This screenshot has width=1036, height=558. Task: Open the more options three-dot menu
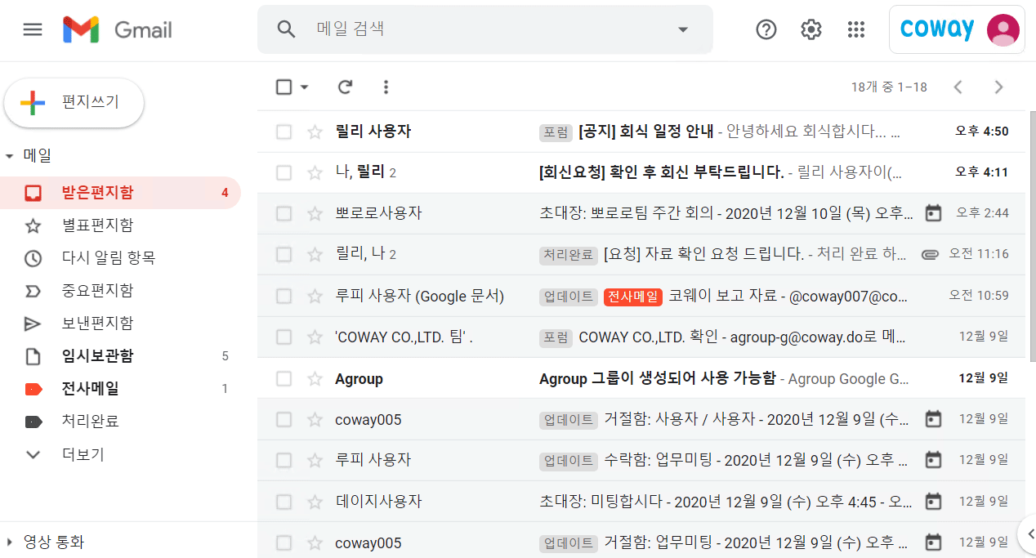pyautogui.click(x=386, y=87)
